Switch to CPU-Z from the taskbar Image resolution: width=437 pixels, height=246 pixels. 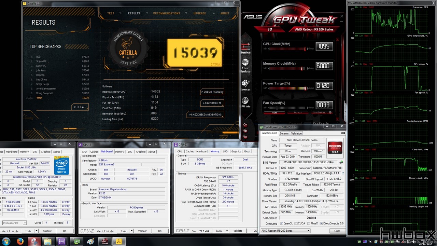click(x=62, y=241)
